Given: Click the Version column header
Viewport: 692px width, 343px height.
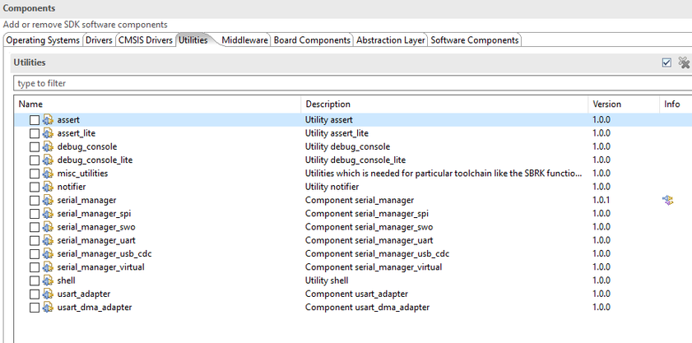Looking at the screenshot, I should coord(607,104).
